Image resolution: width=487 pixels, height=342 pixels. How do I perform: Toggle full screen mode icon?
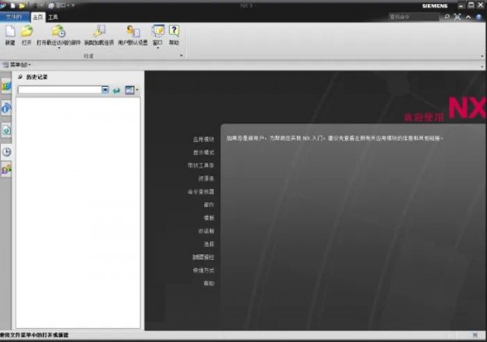point(458,17)
